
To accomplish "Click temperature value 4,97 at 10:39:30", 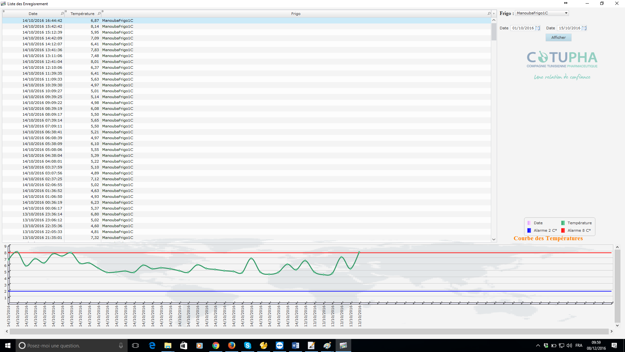I will click(95, 85).
